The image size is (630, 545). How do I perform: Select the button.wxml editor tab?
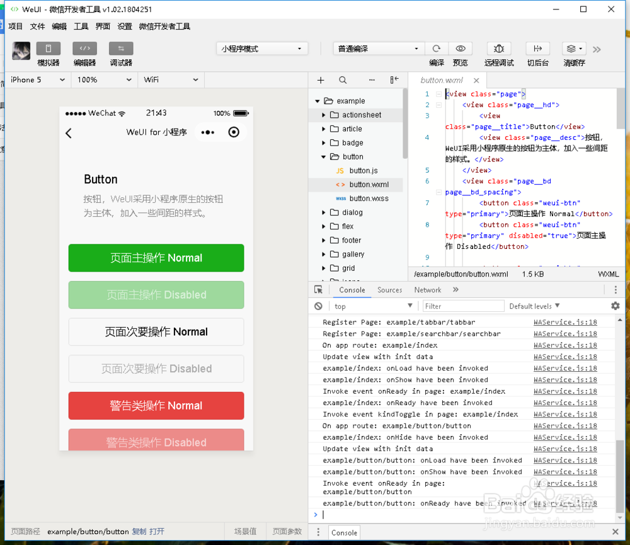(441, 81)
